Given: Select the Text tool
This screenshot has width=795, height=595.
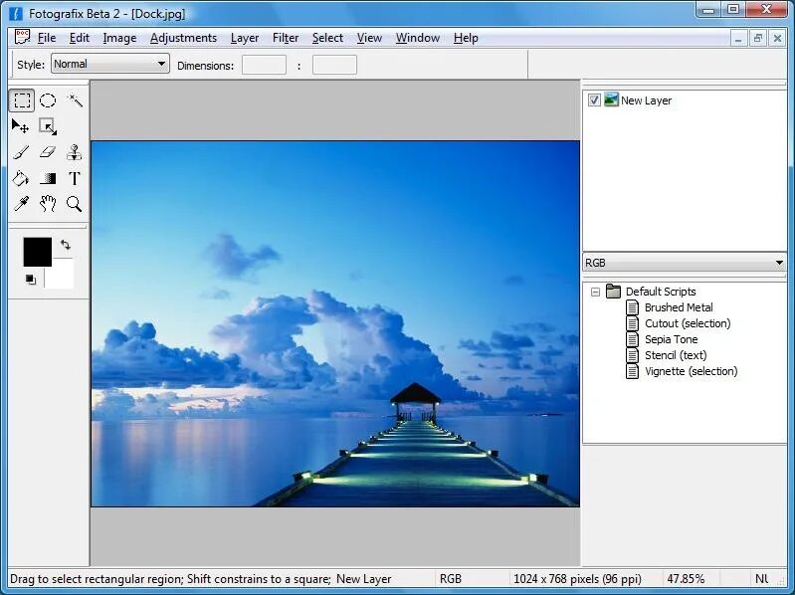Looking at the screenshot, I should click(75, 178).
